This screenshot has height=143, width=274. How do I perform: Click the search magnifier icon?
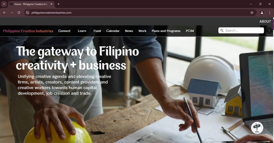(x=222, y=30)
